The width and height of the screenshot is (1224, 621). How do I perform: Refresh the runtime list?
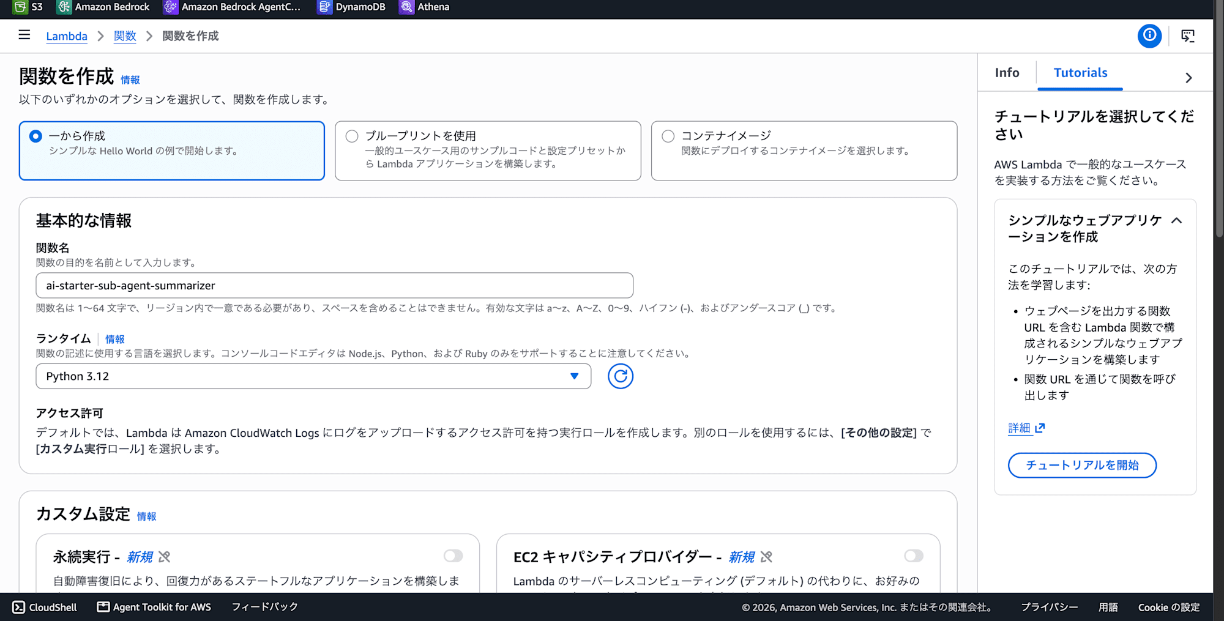pyautogui.click(x=620, y=376)
